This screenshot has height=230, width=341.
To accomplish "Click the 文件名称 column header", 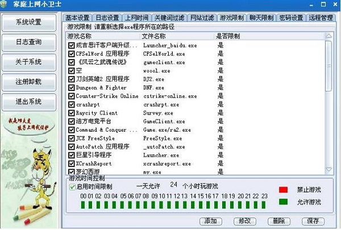I will 177,36.
